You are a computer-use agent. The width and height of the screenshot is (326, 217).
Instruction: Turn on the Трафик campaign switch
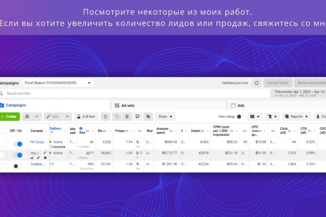click(x=18, y=166)
